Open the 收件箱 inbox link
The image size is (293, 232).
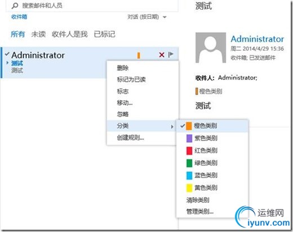click(x=19, y=17)
